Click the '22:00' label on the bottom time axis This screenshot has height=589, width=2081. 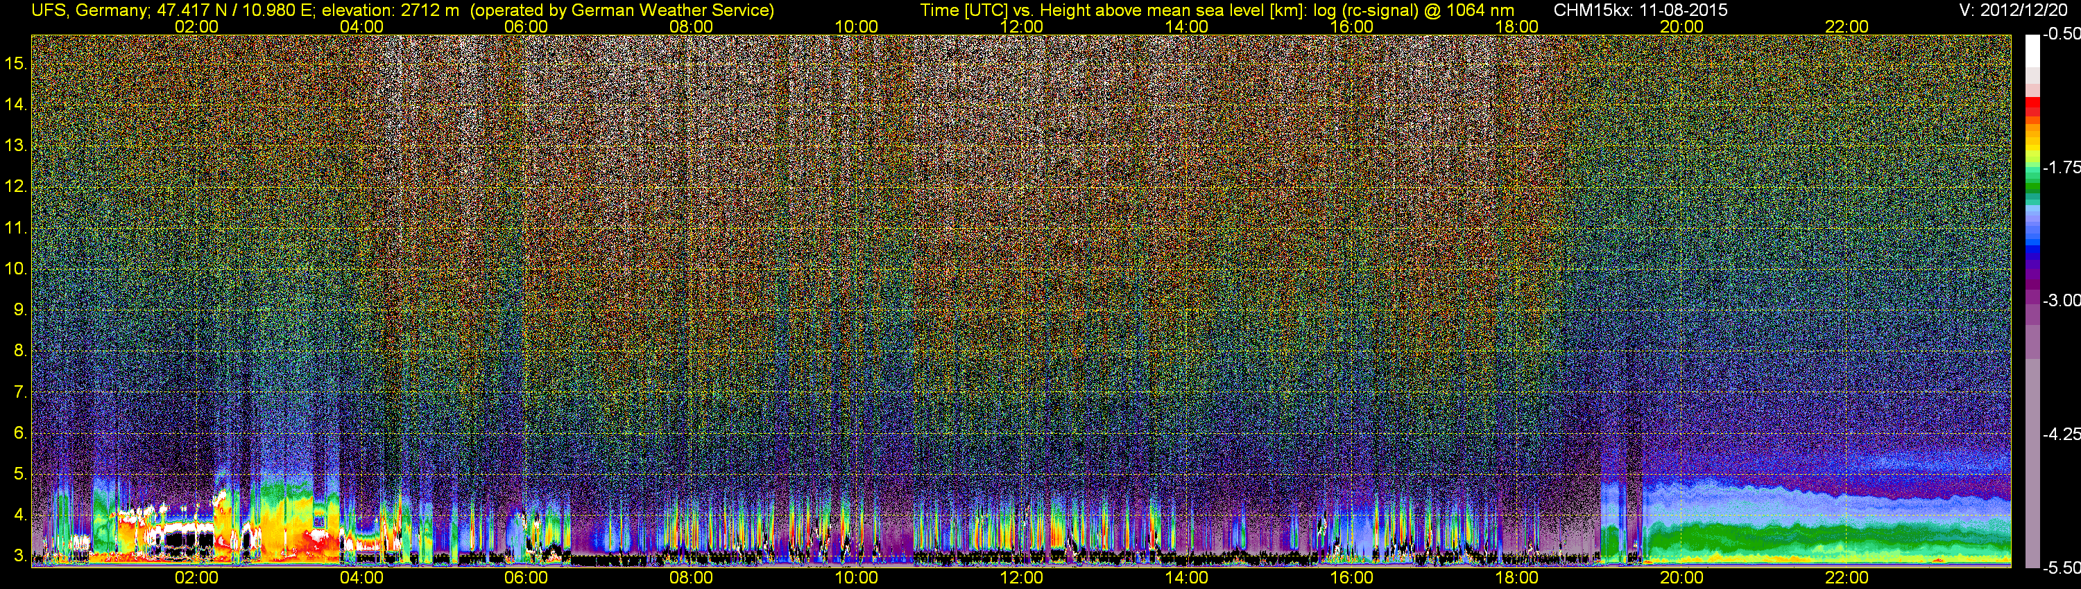point(1847,578)
